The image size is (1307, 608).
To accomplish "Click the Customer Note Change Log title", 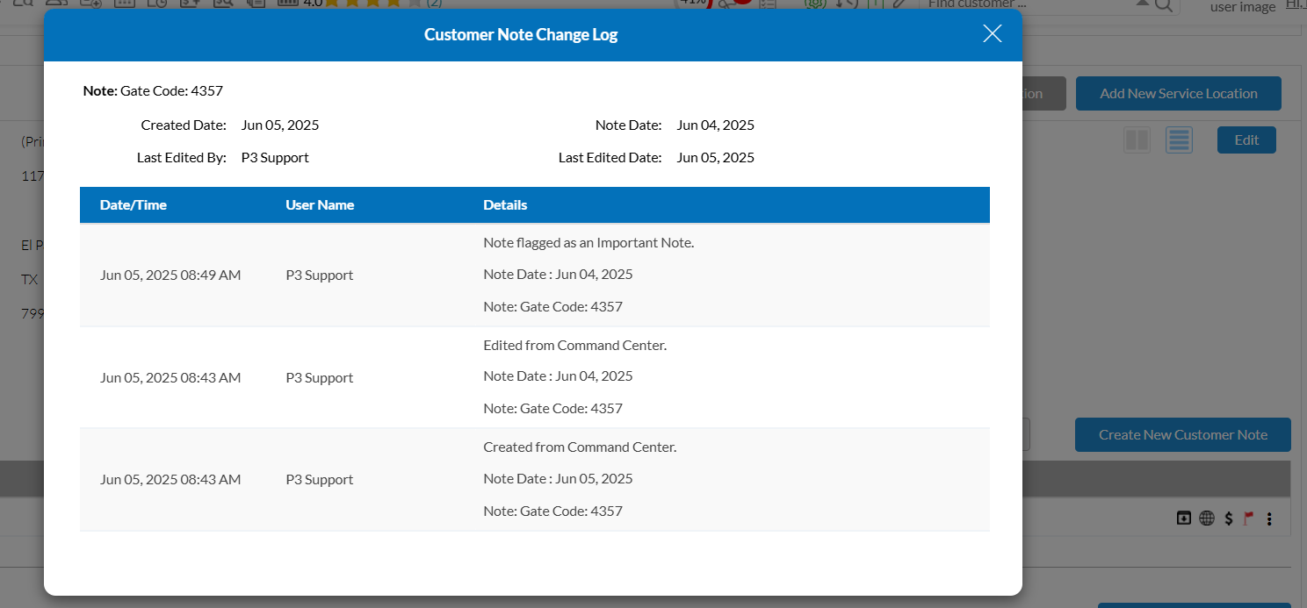I will (x=521, y=34).
